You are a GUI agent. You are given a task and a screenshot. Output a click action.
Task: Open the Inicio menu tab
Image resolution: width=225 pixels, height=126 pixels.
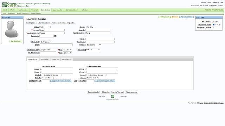pyautogui.click(x=5, y=10)
